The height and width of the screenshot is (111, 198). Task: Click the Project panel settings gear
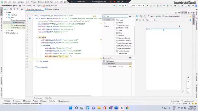[x=22, y=9]
